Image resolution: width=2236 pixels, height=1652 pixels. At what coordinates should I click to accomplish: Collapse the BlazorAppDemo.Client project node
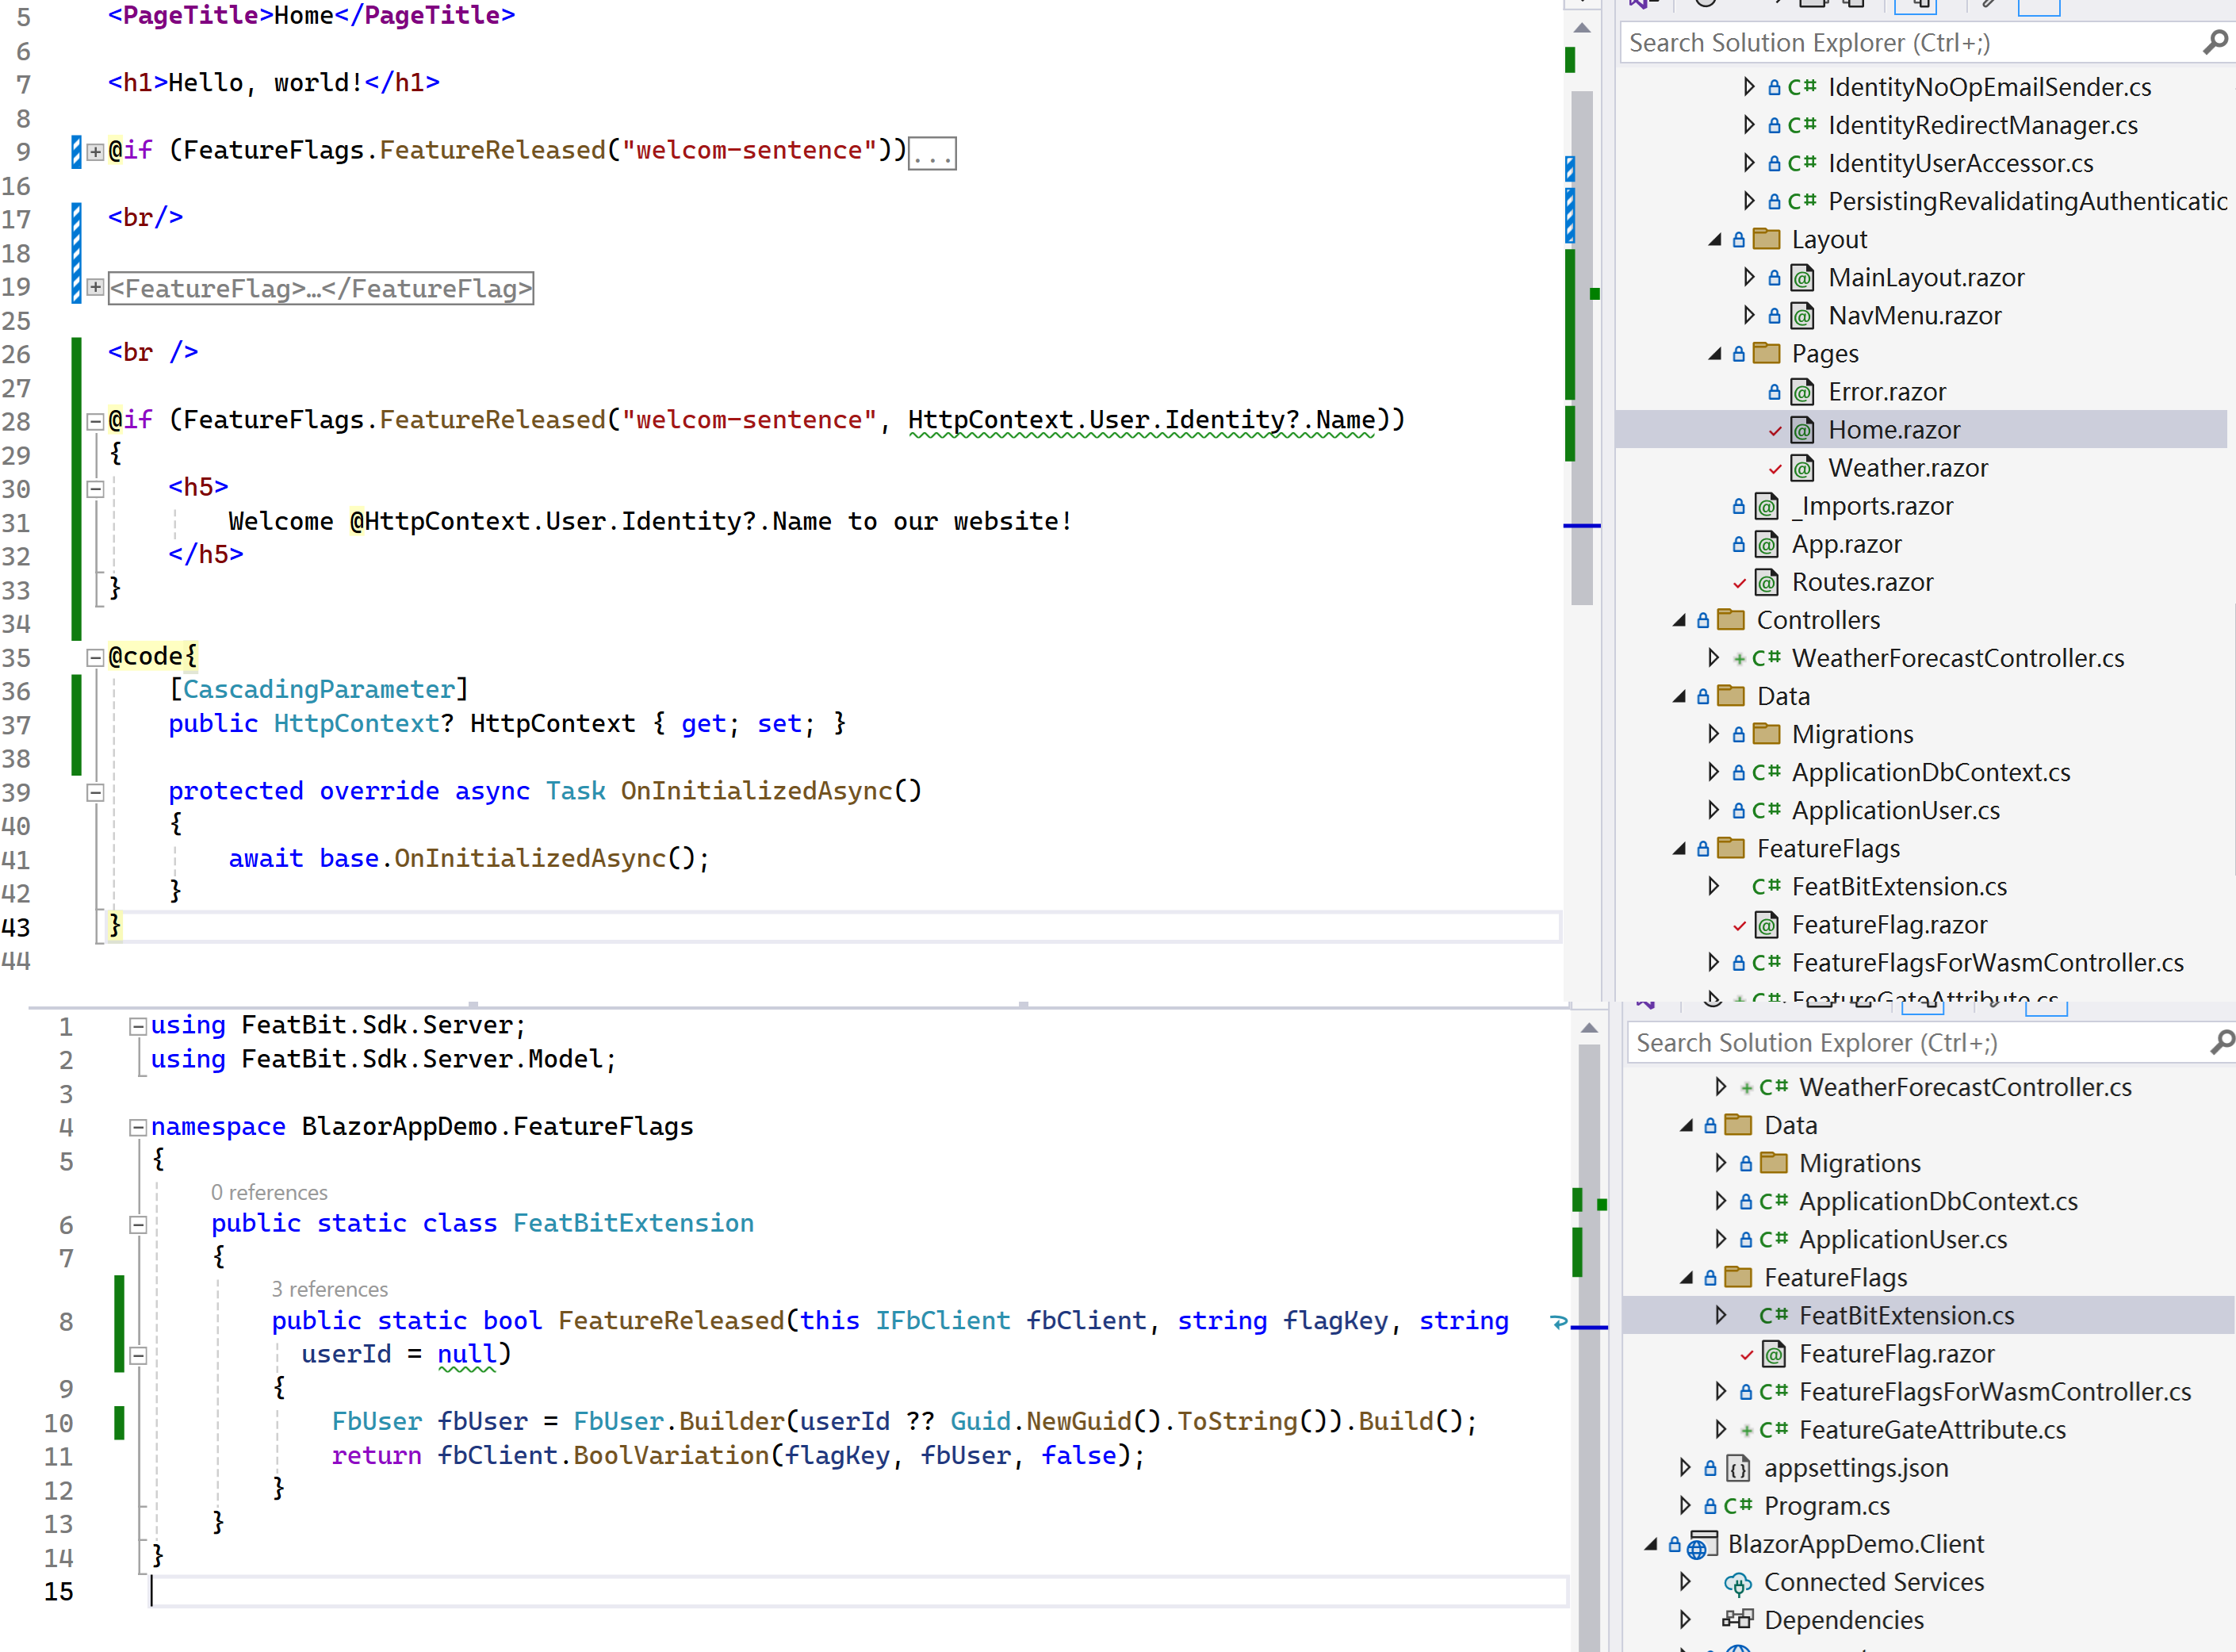(x=1650, y=1545)
